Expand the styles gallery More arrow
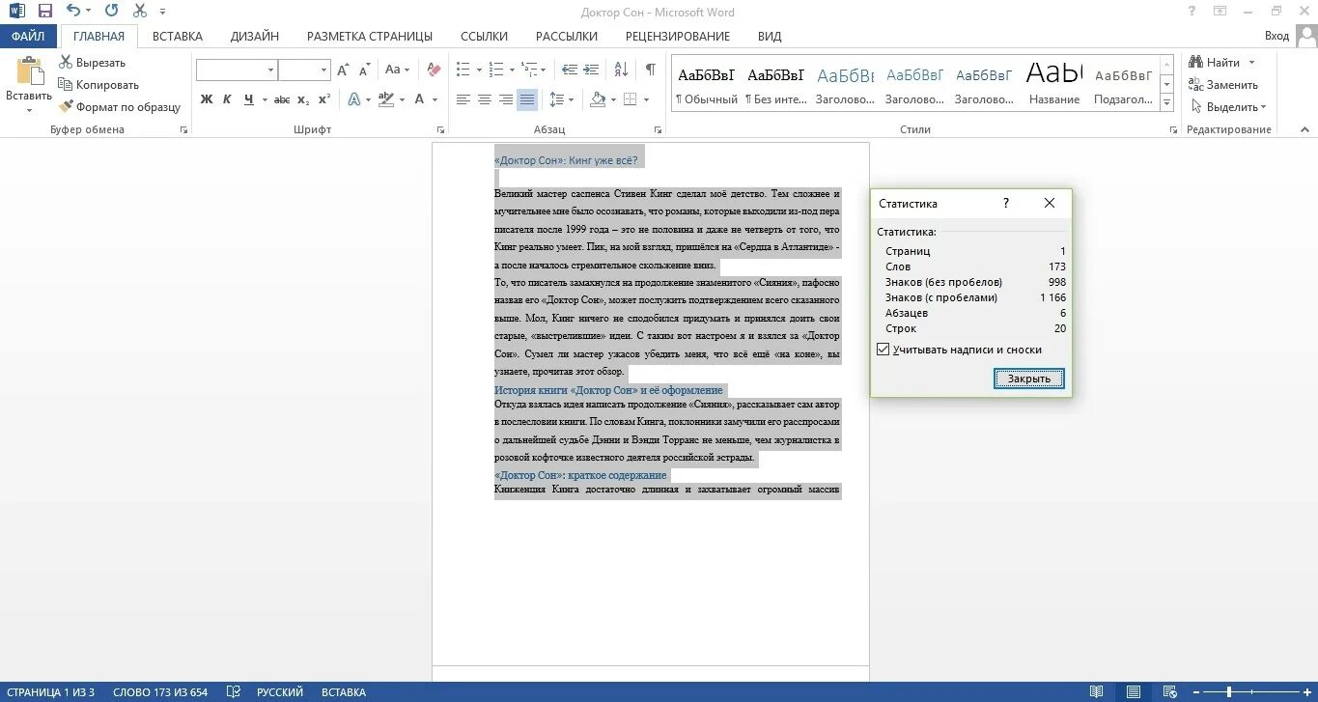The height and width of the screenshot is (702, 1318). pyautogui.click(x=1166, y=102)
